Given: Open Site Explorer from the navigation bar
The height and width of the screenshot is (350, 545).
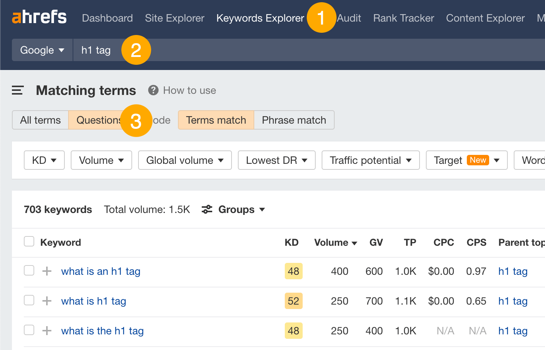Looking at the screenshot, I should (x=174, y=18).
